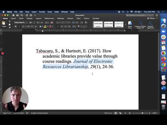Click word count in status bar
167x125 pixels.
tap(19, 113)
